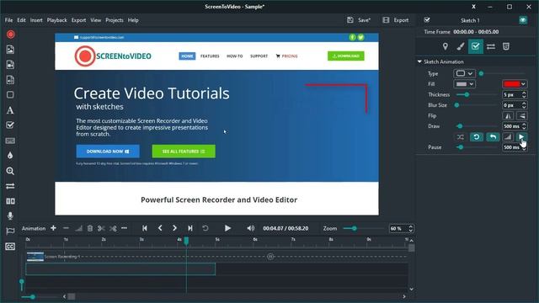Open the Projects menu

pos(115,20)
